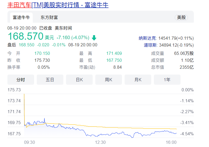Click the previous close 175.730

pos(42,60)
